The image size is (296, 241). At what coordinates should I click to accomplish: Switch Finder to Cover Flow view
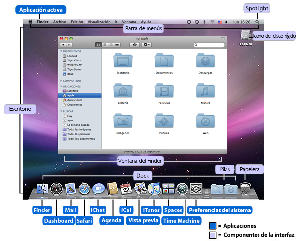coord(117,45)
